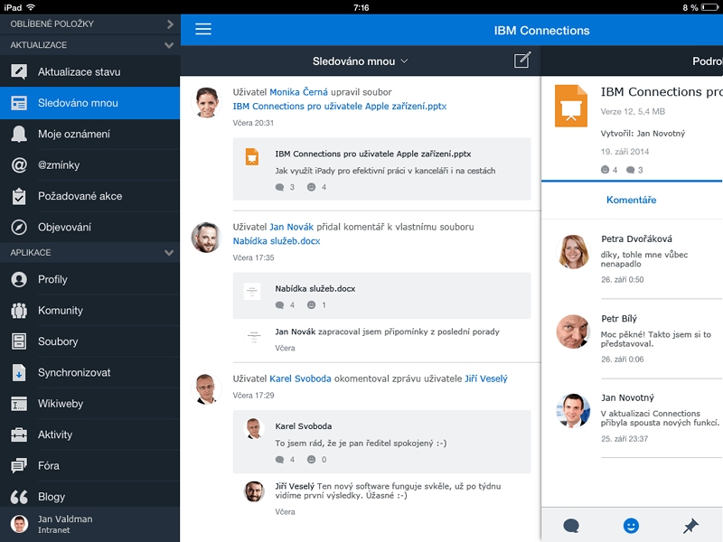Click the Blogy quotation mark icon
Viewport: 723px width, 542px height.
(19, 497)
